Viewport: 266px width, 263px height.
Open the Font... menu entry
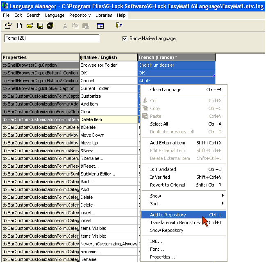coord(184,249)
